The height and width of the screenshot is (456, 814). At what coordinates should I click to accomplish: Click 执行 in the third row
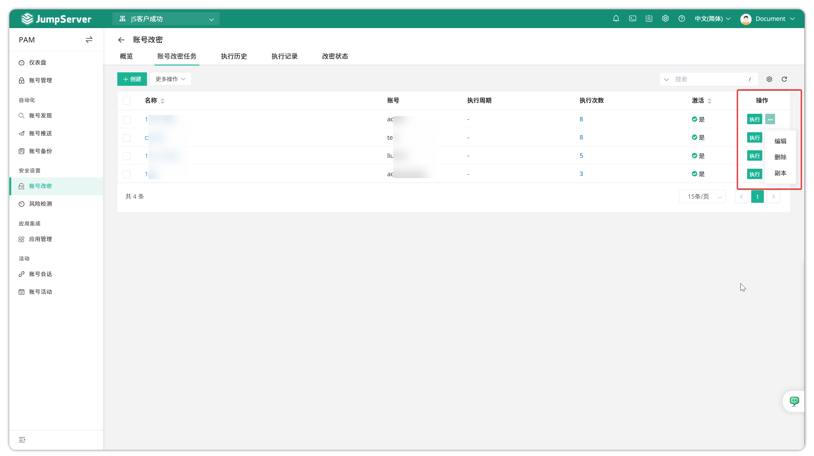[x=754, y=156]
